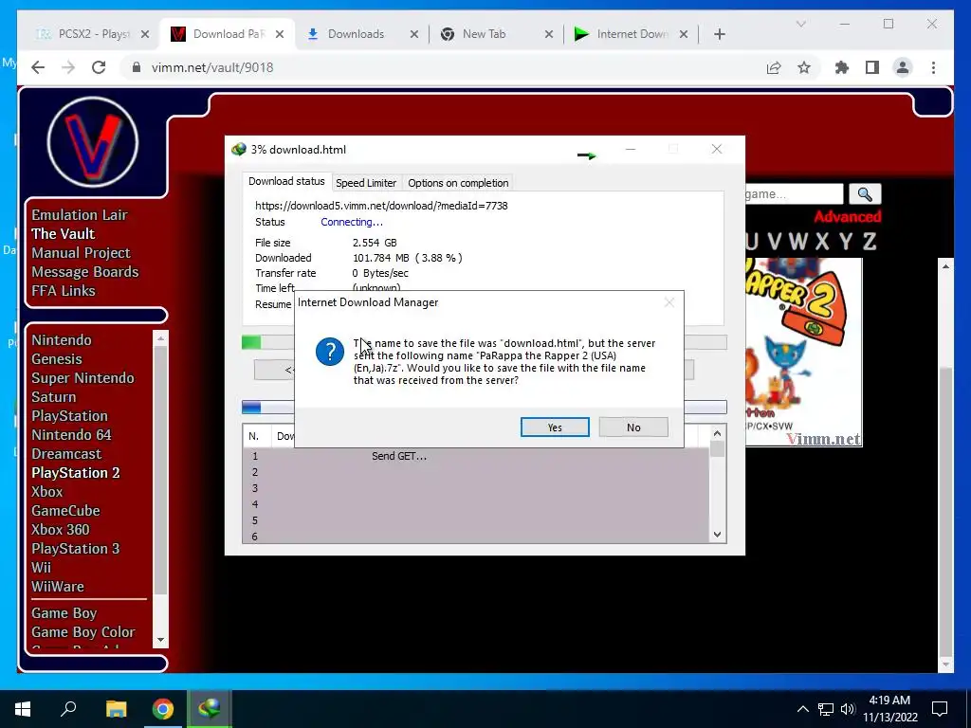Click the browser forward arrow
This screenshot has width=971, height=728.
68,67
